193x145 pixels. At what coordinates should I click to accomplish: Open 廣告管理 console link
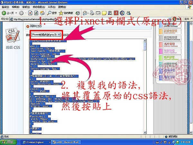point(170,78)
